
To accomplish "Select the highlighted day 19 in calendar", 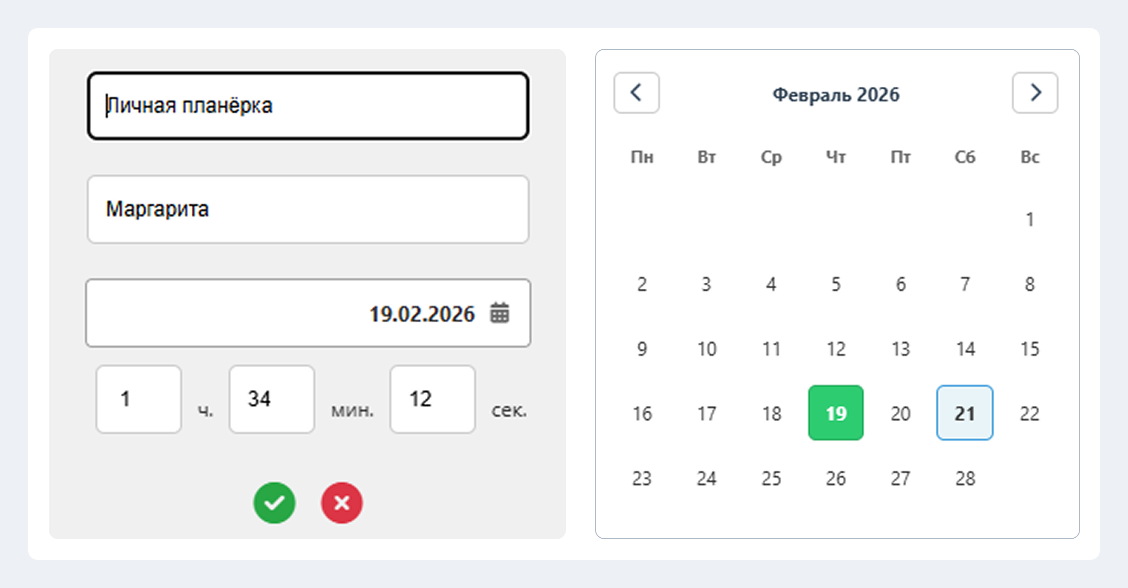I will pyautogui.click(x=836, y=413).
